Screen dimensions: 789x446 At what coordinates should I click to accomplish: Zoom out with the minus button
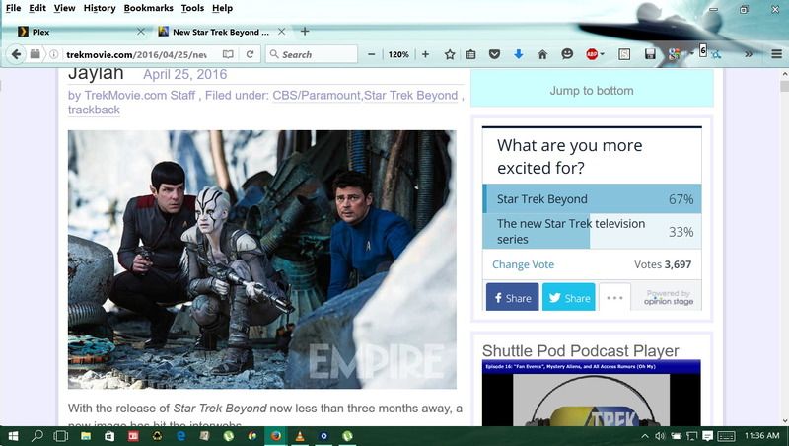pyautogui.click(x=372, y=54)
